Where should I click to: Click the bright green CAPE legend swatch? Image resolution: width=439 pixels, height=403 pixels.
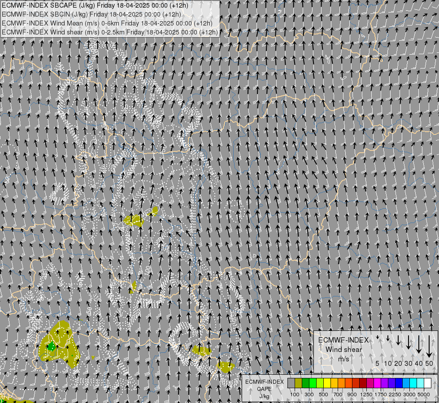click(x=313, y=383)
